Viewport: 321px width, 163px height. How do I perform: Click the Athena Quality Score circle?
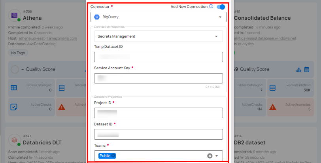[x=15, y=69]
